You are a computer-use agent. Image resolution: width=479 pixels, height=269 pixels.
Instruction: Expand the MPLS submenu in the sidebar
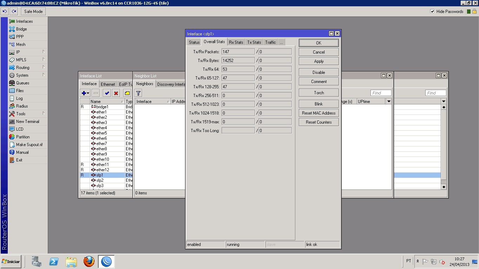pyautogui.click(x=28, y=60)
